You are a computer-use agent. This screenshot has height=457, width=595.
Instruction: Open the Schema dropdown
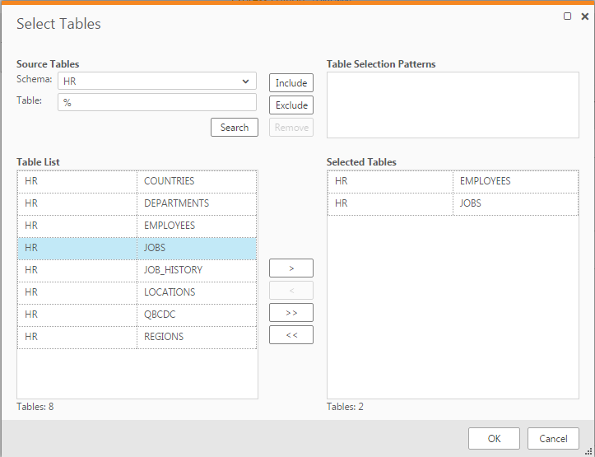point(156,82)
